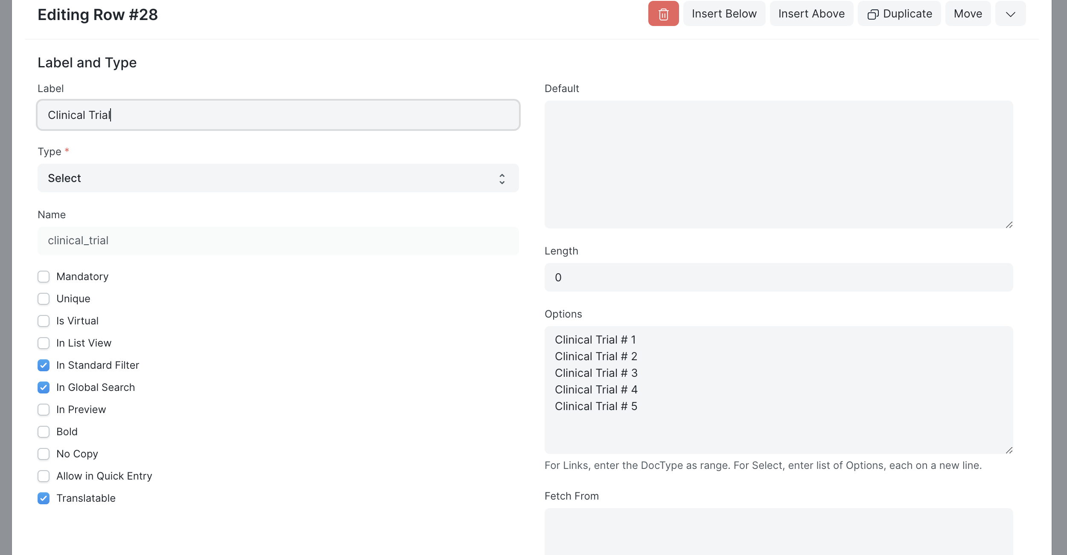Viewport: 1067px width, 555px height.
Task: Click the red trash delete icon
Action: point(663,14)
